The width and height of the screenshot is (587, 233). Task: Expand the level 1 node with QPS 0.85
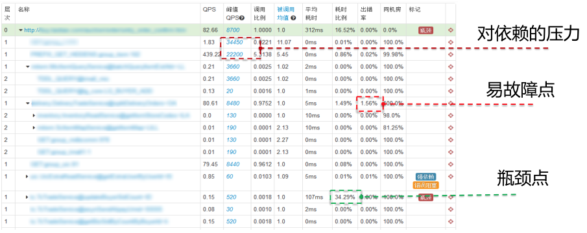(27, 177)
